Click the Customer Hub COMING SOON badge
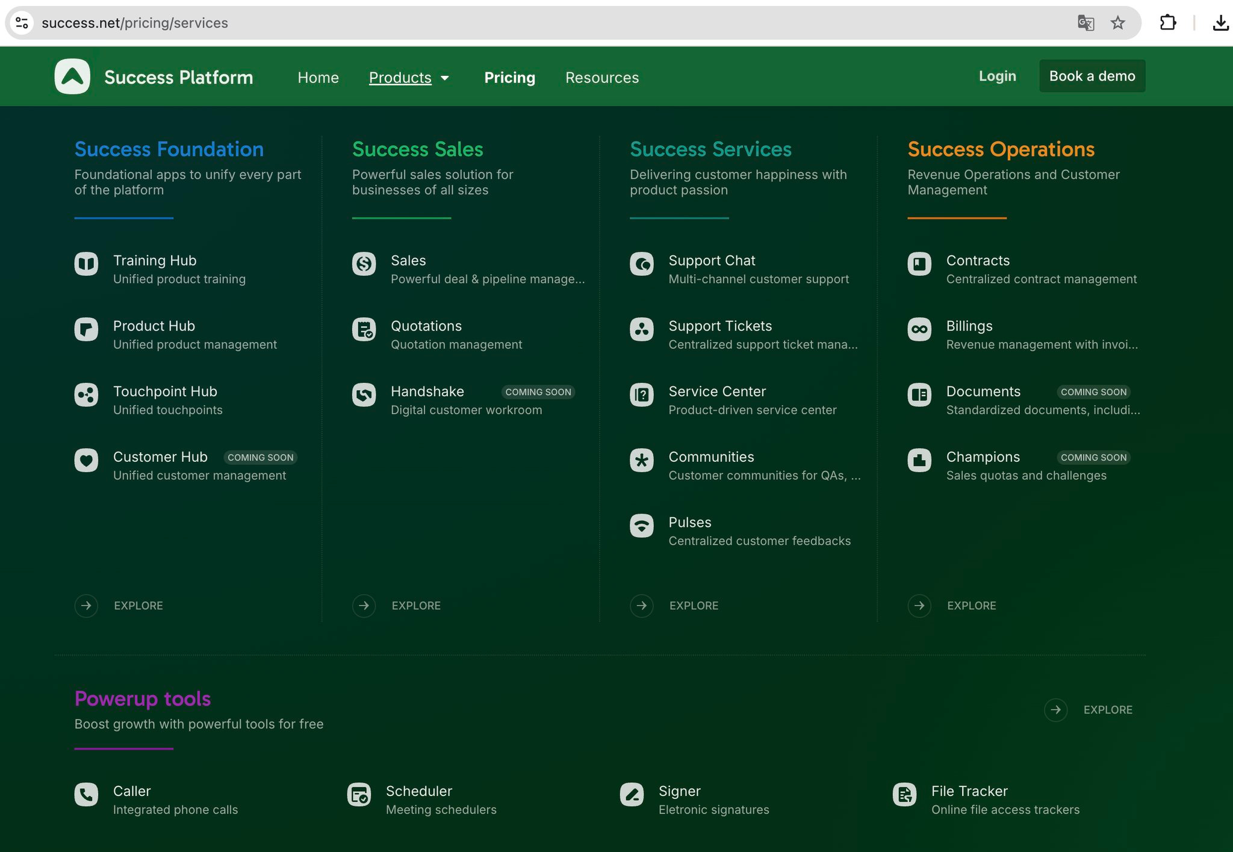Image resolution: width=1233 pixels, height=852 pixels. pyautogui.click(x=261, y=458)
